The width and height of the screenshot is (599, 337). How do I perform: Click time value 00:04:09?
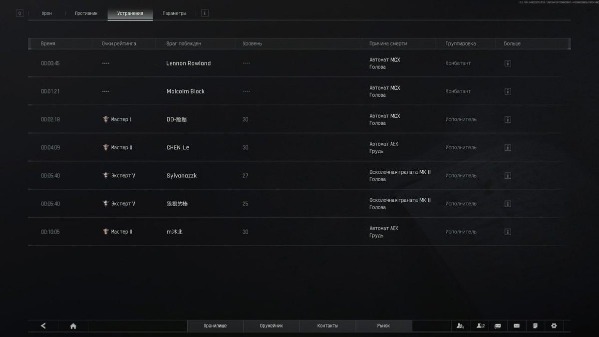point(50,148)
